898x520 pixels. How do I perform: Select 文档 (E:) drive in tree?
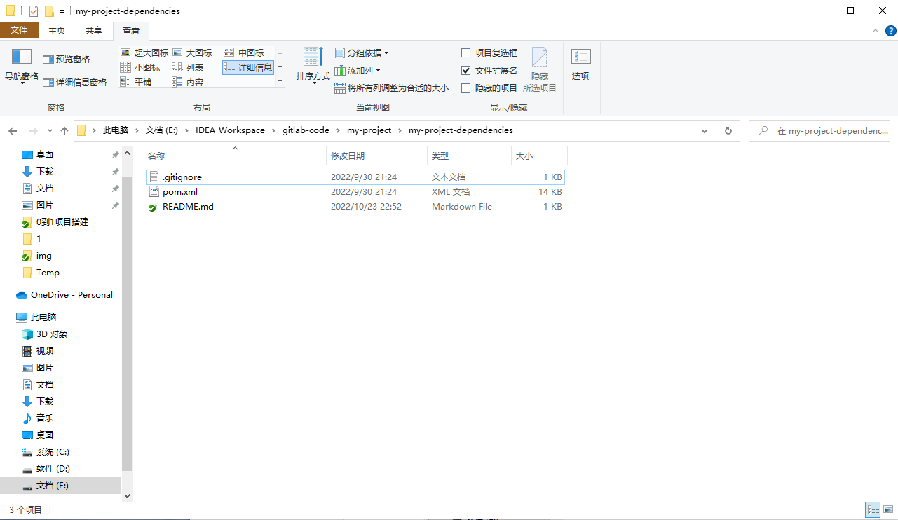pyautogui.click(x=60, y=486)
